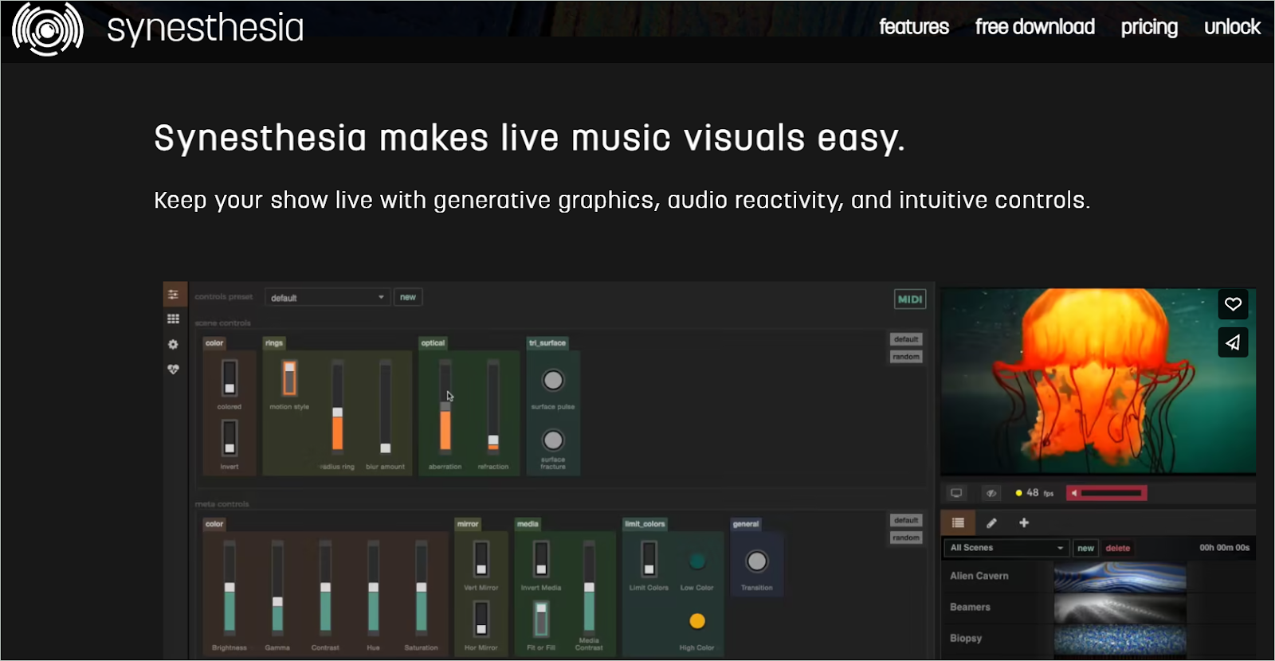Click the 'blur amount' slider
Screen dimensions: 1275x661
click(386, 406)
